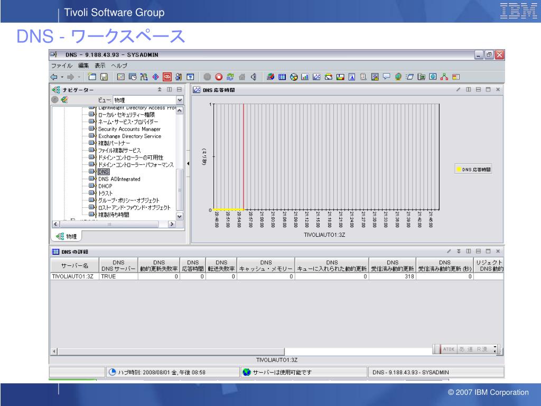Click the edit pencil icon in DNS 応答時間 pane

point(458,89)
